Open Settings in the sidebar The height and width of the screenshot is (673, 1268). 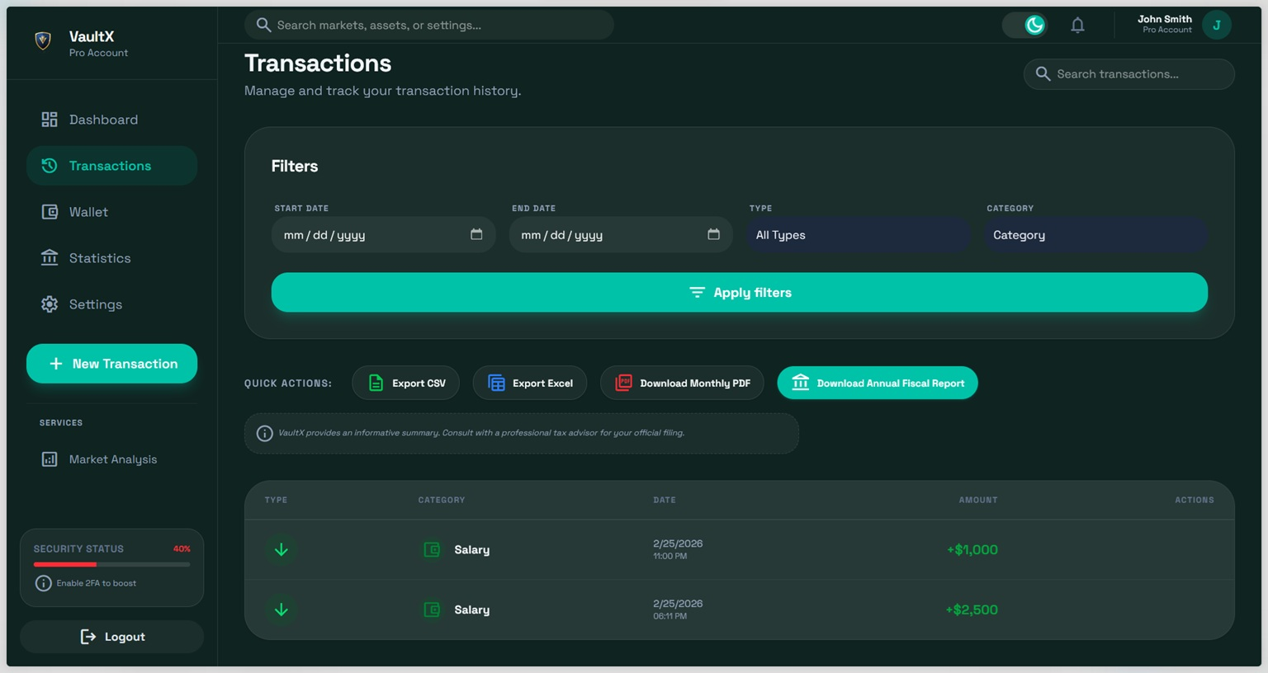tap(111, 304)
